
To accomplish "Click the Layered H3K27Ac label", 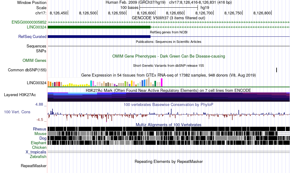I will click(20, 95).
